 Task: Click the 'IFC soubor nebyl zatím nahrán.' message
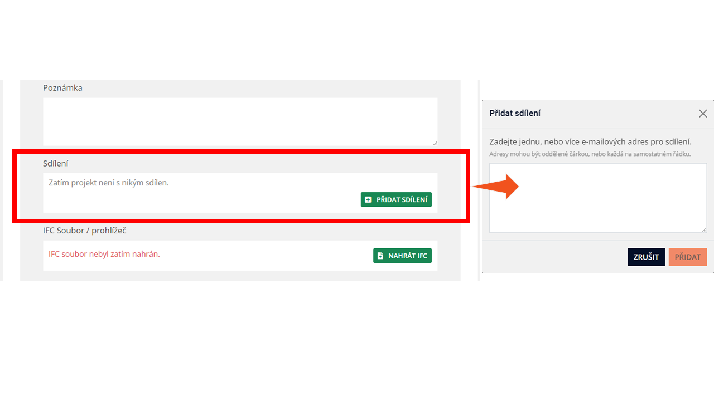click(x=104, y=254)
